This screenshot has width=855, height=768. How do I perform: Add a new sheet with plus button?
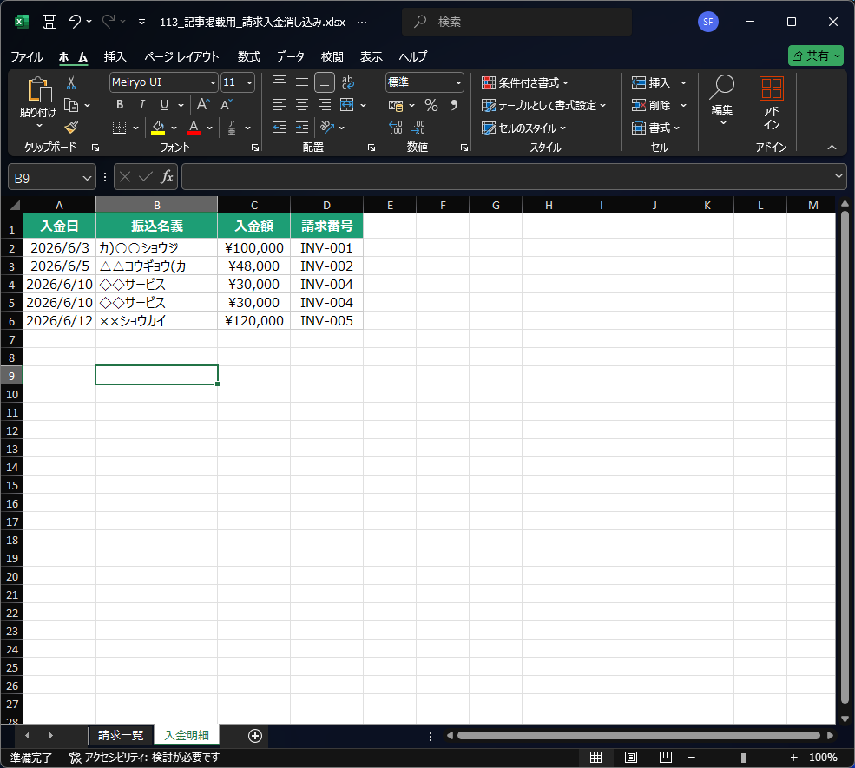point(254,736)
